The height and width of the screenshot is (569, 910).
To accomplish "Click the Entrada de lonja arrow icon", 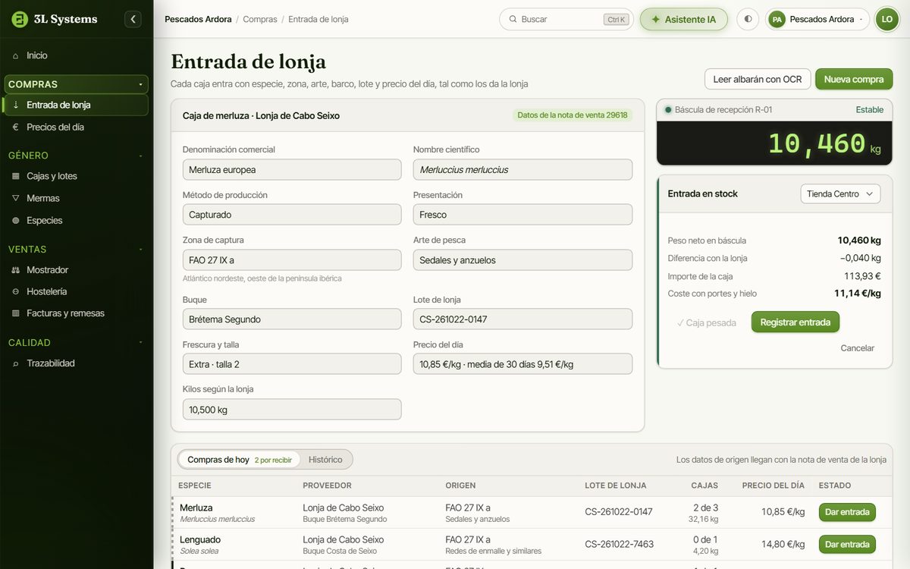I will pos(16,105).
